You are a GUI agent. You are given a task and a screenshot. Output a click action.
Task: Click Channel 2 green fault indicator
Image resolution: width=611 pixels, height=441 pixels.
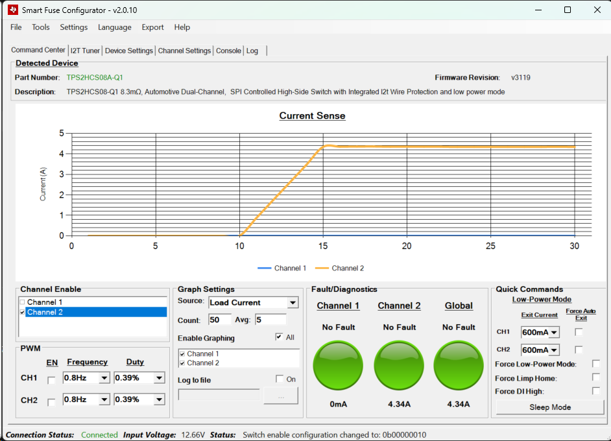pos(399,366)
